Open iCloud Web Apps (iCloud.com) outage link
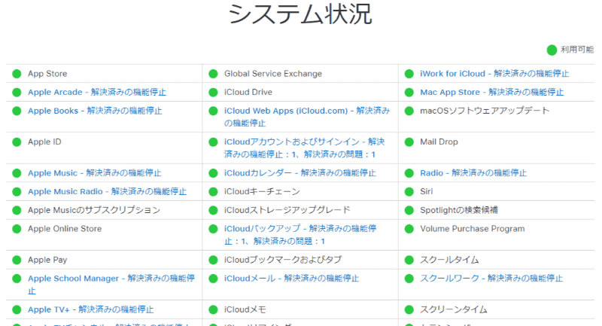 (307, 117)
